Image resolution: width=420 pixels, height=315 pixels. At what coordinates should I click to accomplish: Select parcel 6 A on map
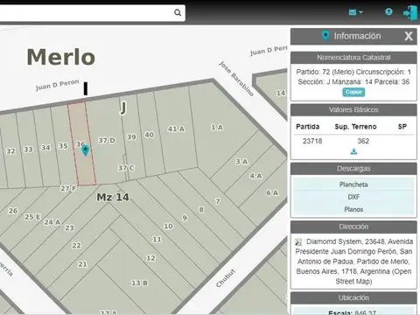[272, 192]
